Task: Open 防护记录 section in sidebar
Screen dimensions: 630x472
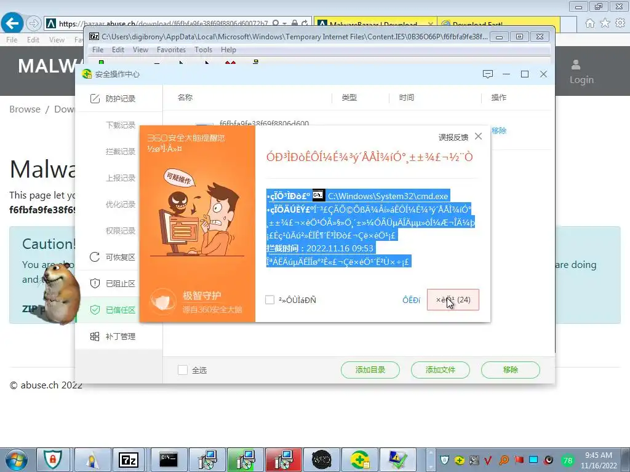Action: [119, 99]
